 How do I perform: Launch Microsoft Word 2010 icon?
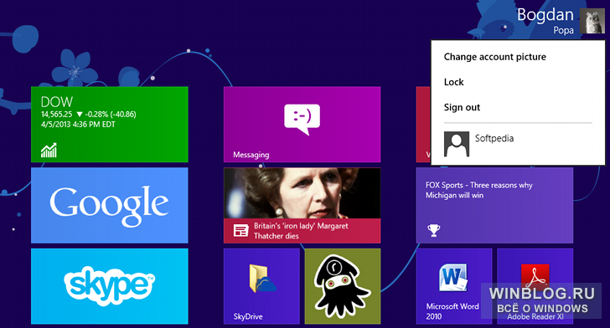[453, 278]
